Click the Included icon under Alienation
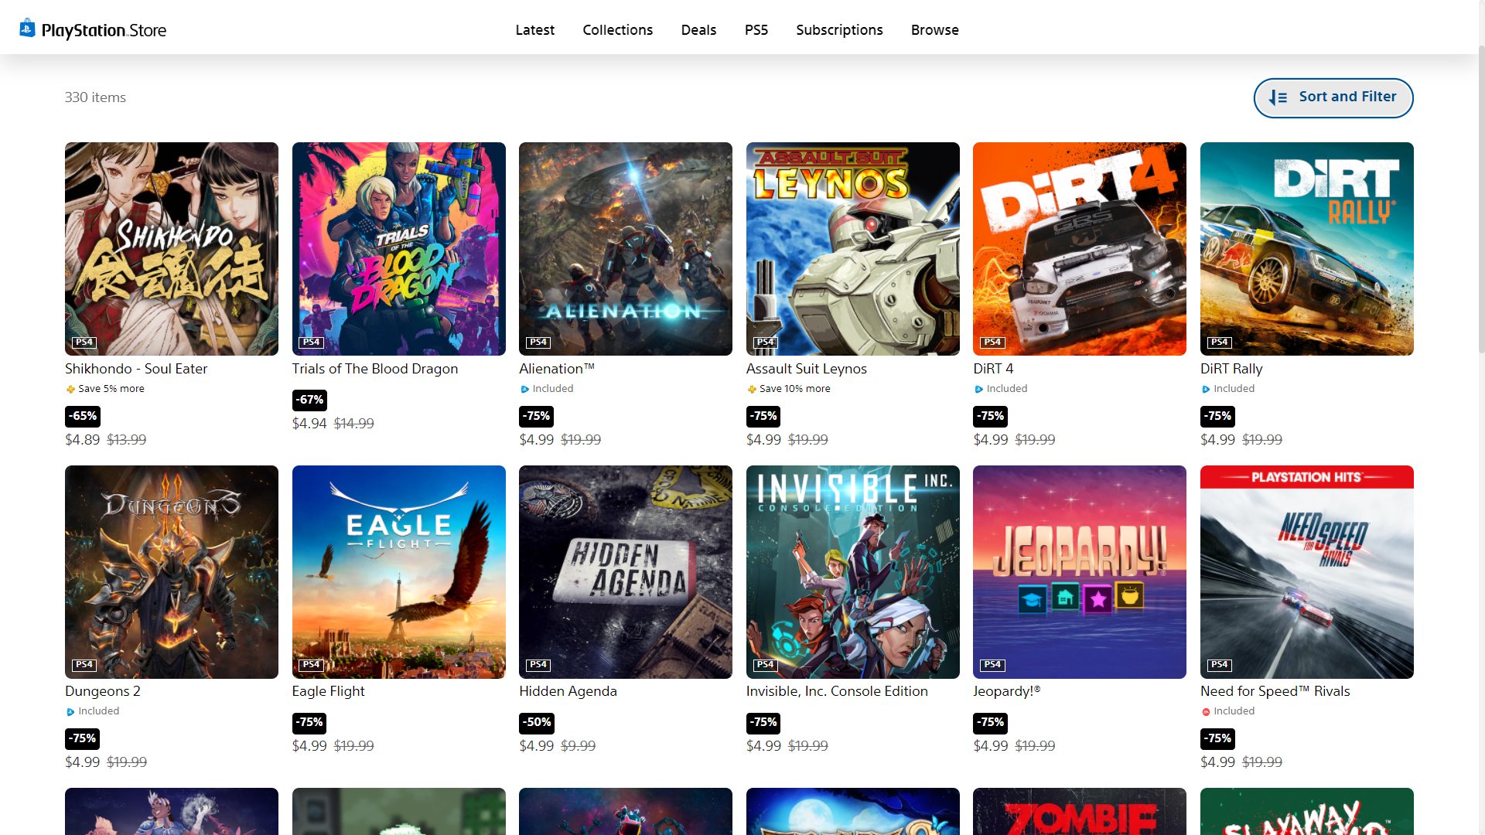The image size is (1485, 835). tap(524, 389)
